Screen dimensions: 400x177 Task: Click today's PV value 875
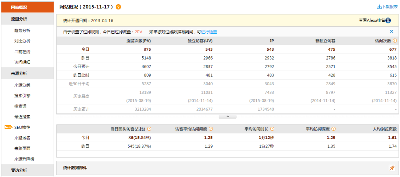147,49
